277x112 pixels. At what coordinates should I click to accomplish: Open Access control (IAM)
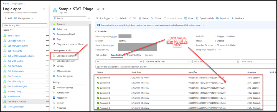pos(66,34)
